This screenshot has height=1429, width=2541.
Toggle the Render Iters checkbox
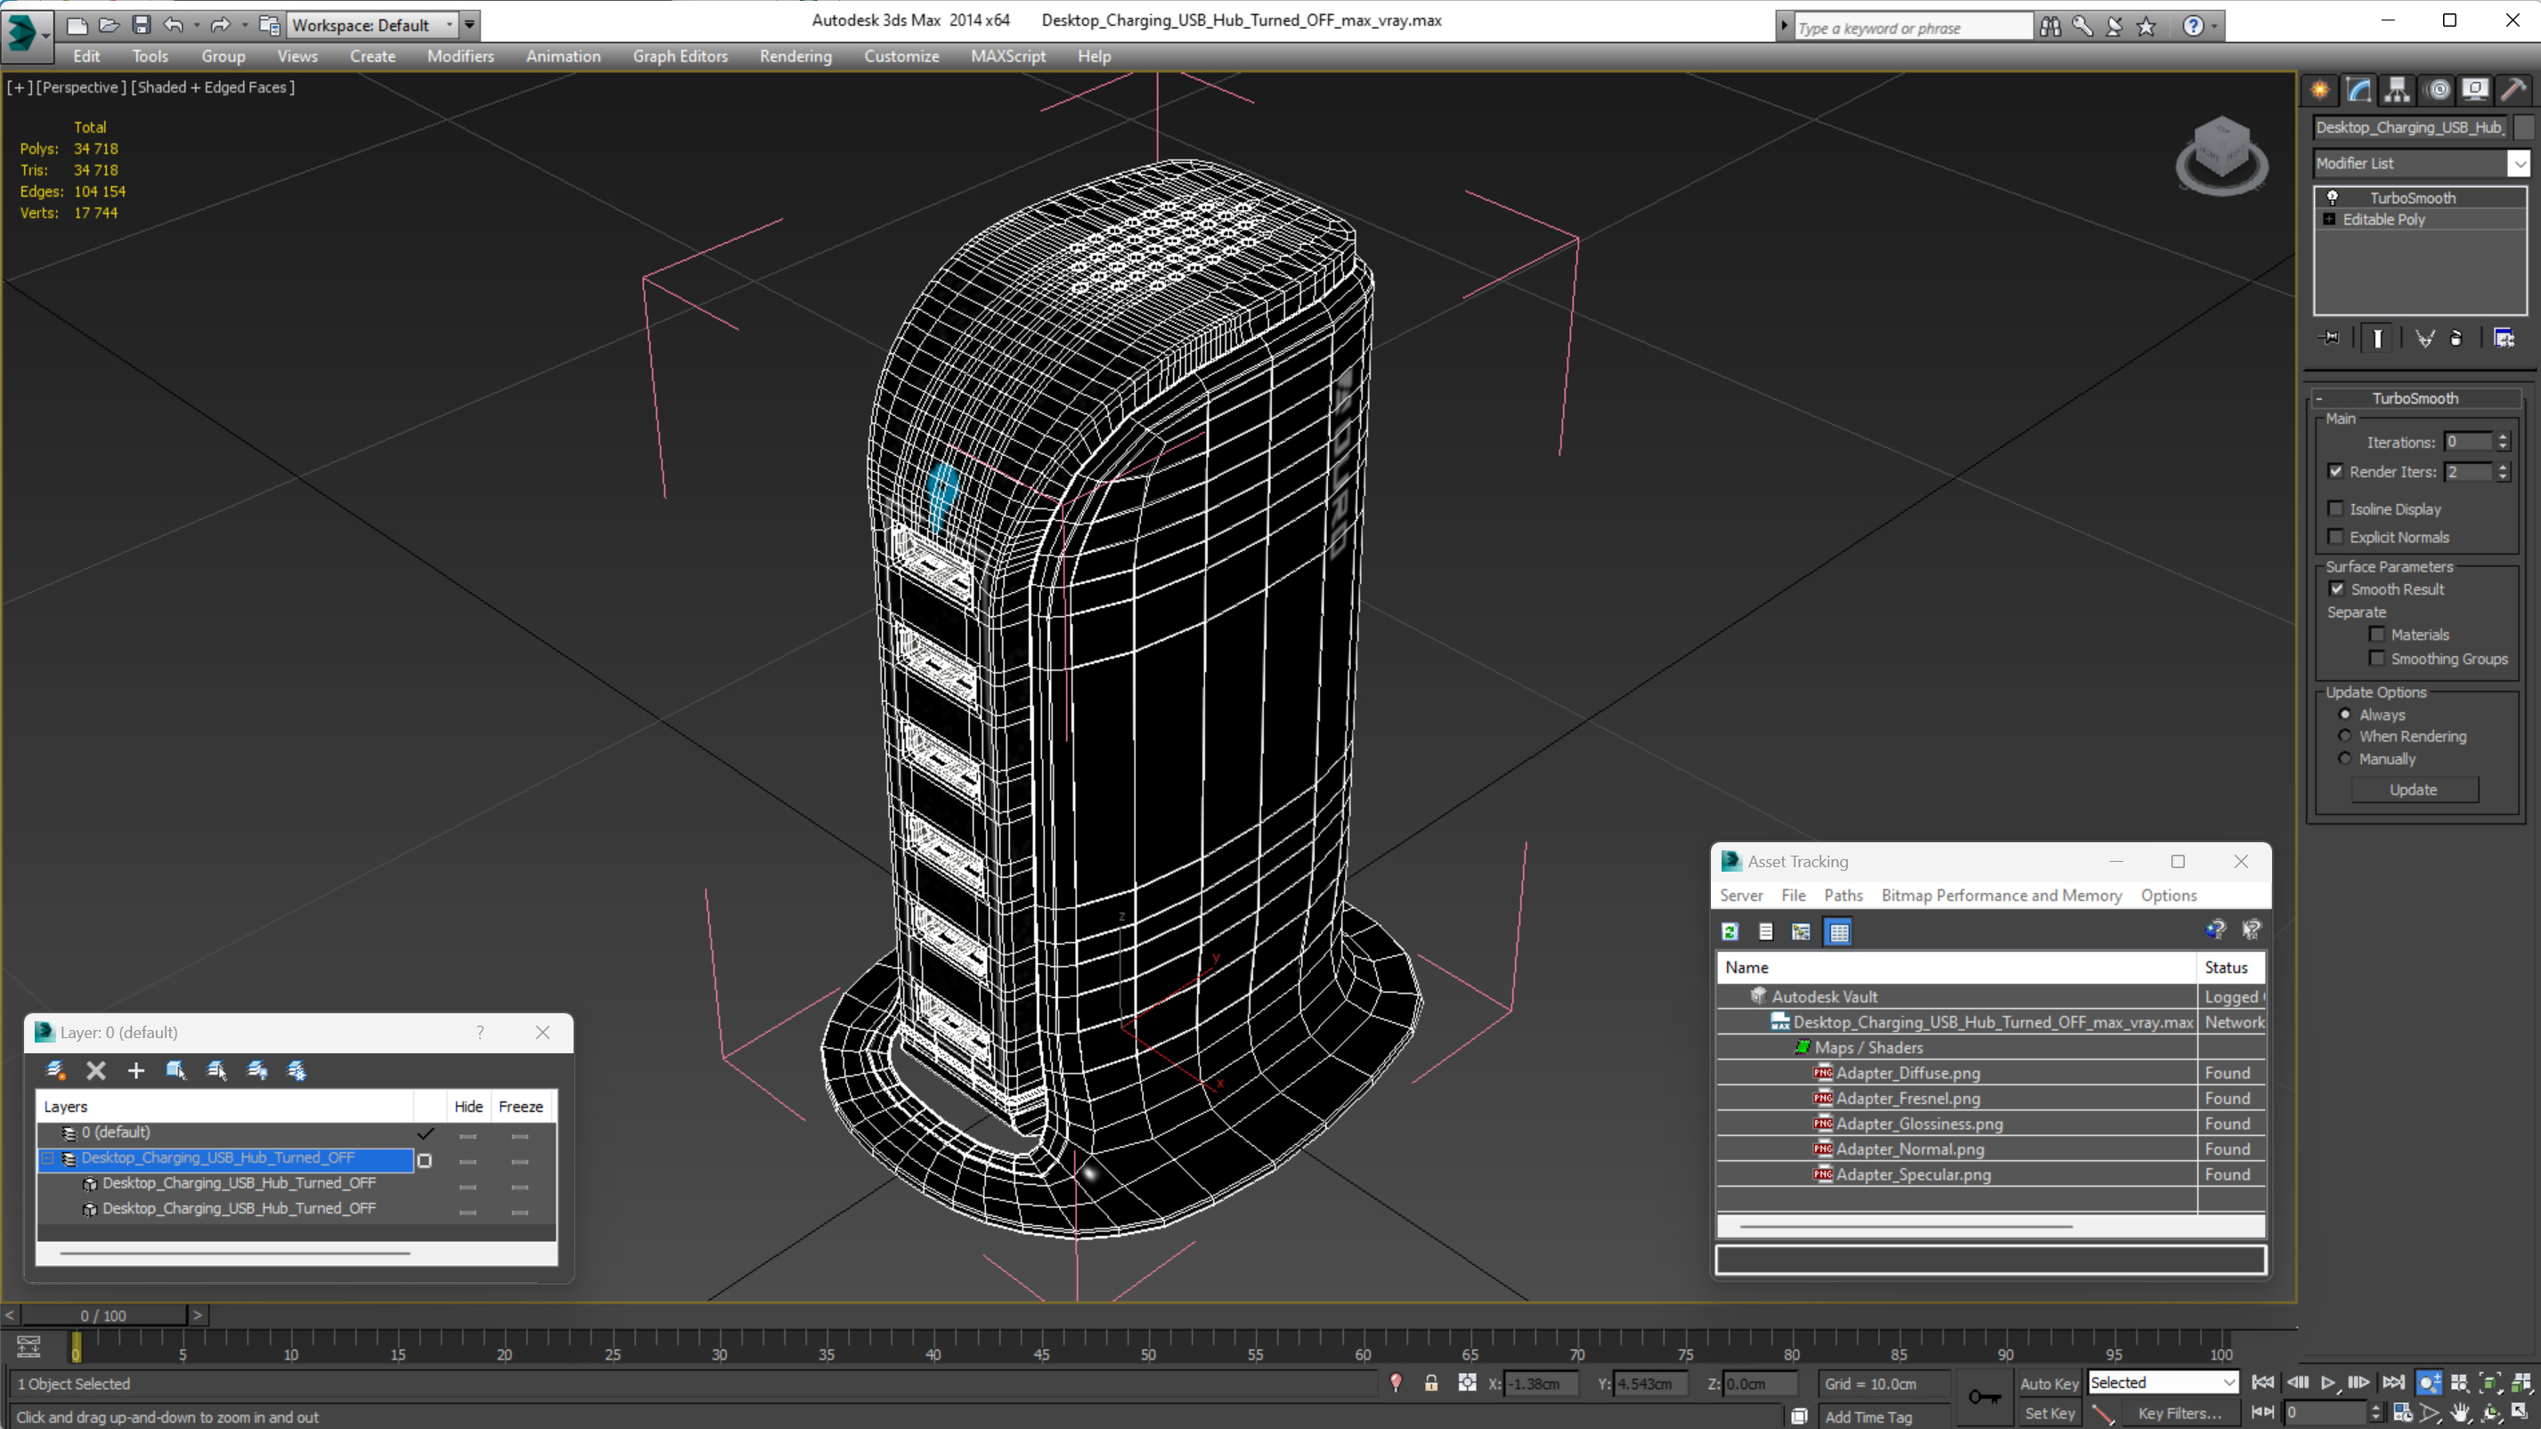2336,471
